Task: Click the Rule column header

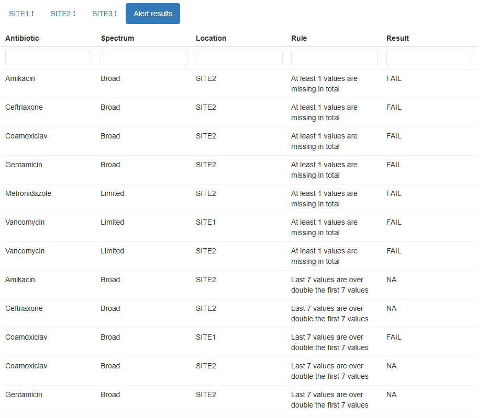Action: tap(299, 38)
